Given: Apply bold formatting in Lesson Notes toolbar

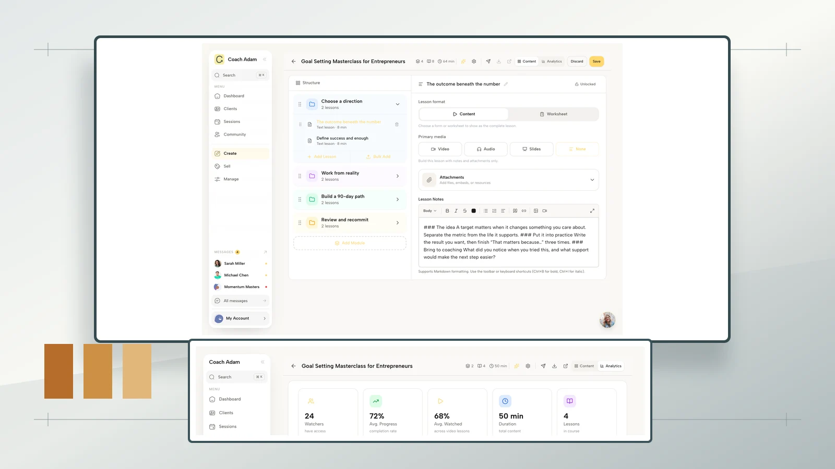Looking at the screenshot, I should [x=447, y=211].
